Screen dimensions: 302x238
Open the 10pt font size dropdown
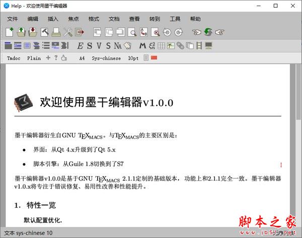133,58
